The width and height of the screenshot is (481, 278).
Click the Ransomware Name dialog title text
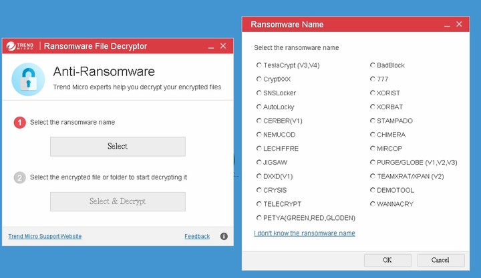point(287,25)
